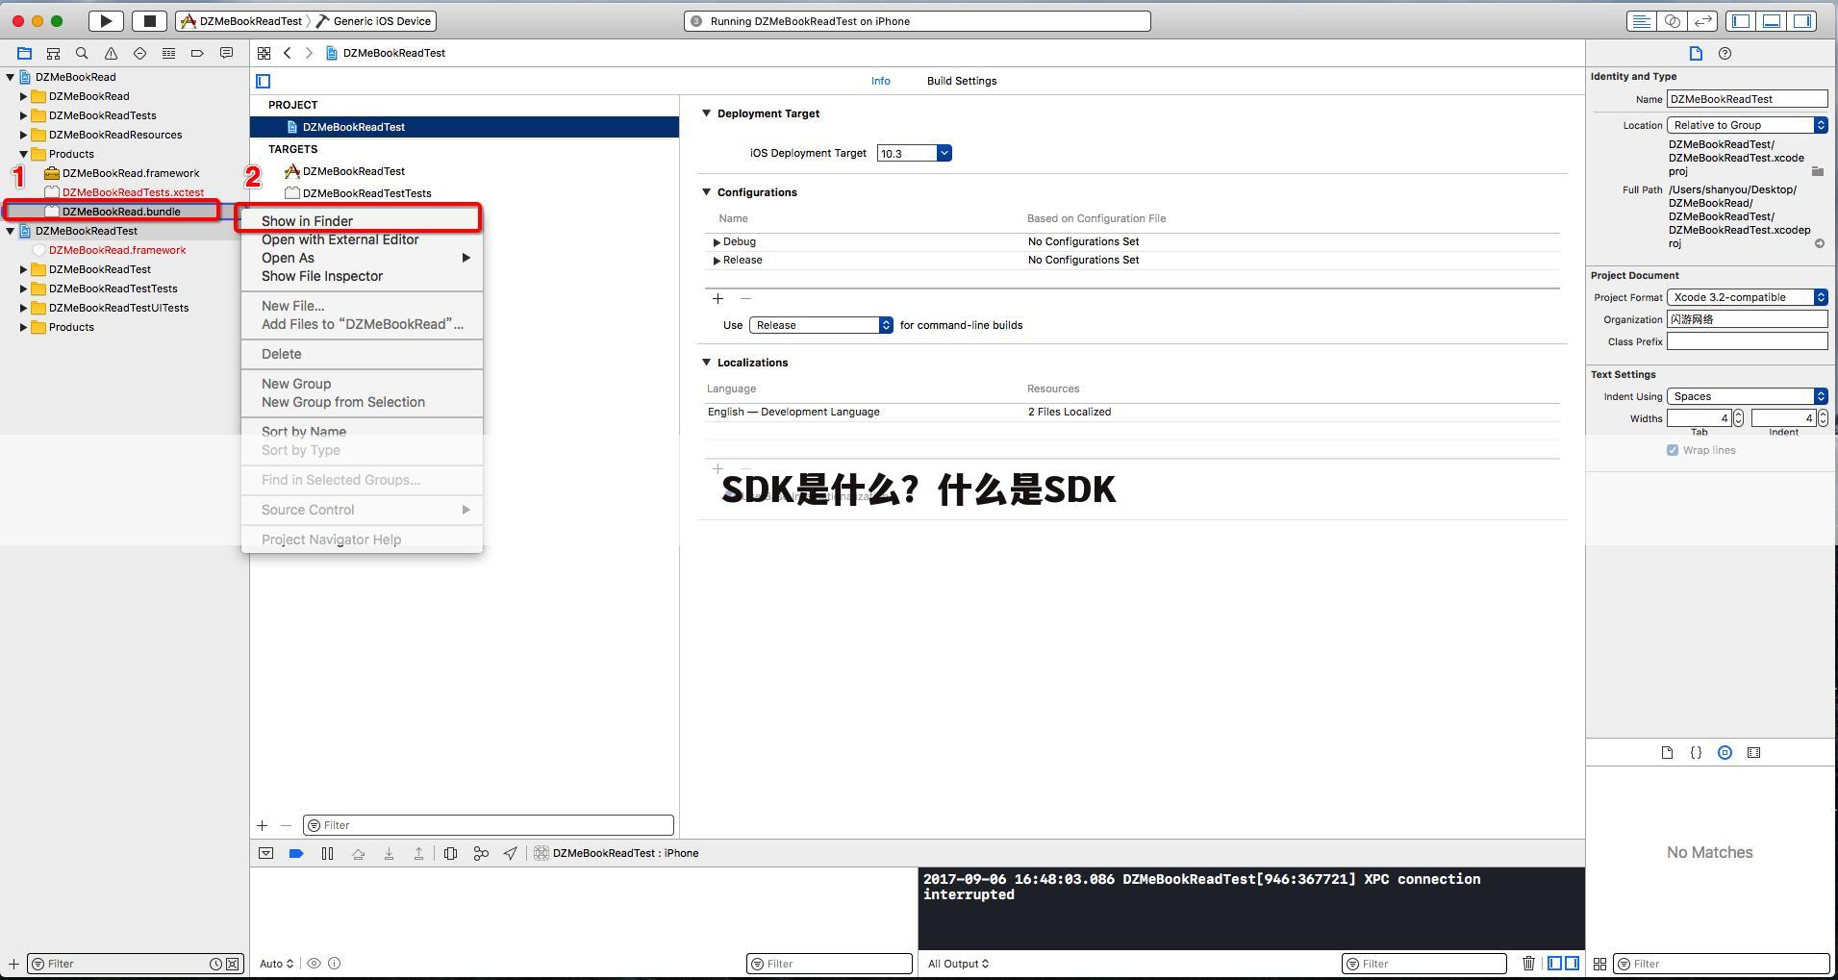The image size is (1838, 980).
Task: Toggle breakpoints activation in debug bar
Action: coord(296,853)
